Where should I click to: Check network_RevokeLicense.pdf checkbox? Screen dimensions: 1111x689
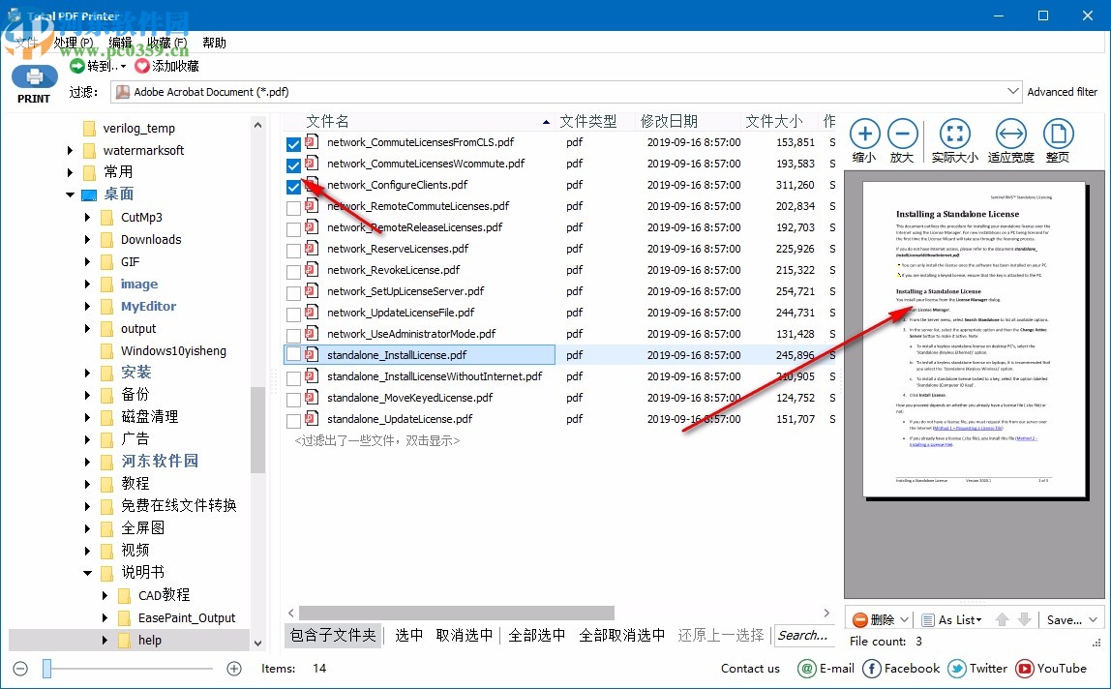point(293,272)
